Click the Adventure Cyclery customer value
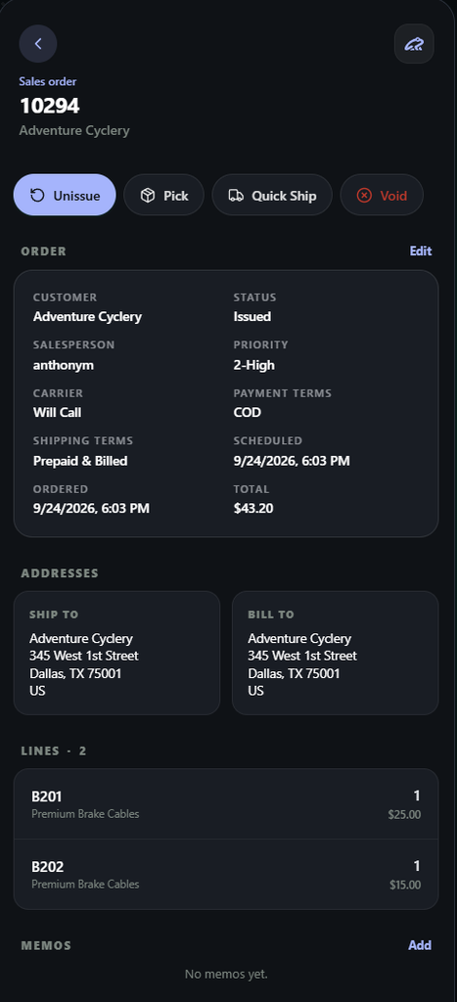Image resolution: width=457 pixels, height=1002 pixels. click(x=87, y=316)
